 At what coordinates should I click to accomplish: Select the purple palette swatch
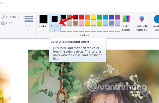coord(118,17)
